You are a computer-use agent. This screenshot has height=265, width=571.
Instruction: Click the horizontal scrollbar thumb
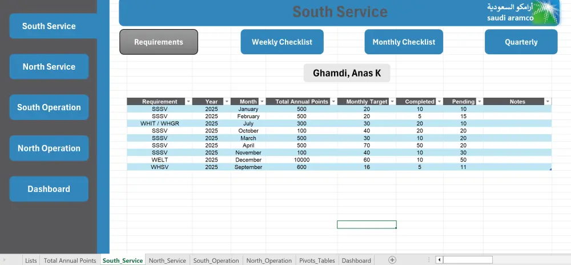(x=468, y=260)
